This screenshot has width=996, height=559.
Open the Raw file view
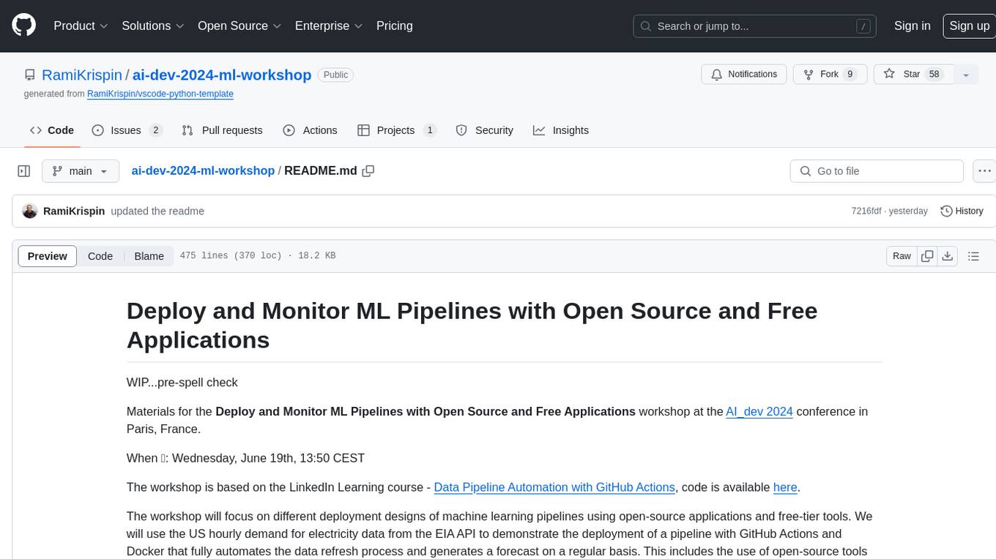902,256
